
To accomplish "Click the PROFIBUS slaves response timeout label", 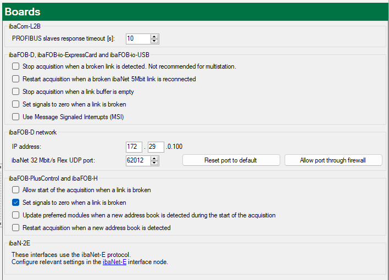I will click(x=63, y=38).
